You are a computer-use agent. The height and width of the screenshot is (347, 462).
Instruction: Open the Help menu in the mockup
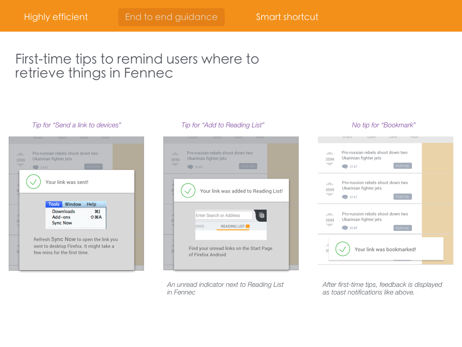[x=91, y=204]
